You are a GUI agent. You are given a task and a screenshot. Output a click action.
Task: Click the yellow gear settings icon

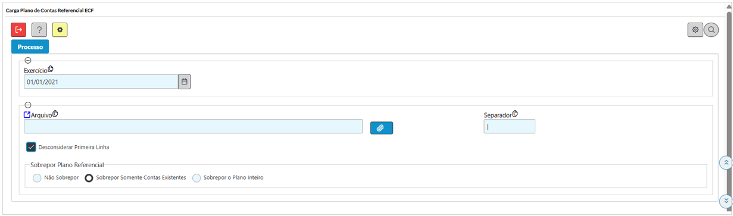tap(60, 30)
